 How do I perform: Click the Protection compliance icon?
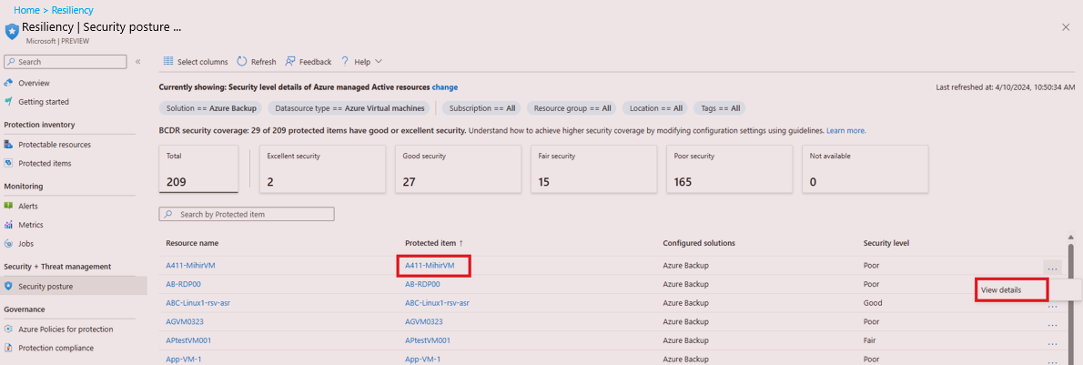coord(8,348)
